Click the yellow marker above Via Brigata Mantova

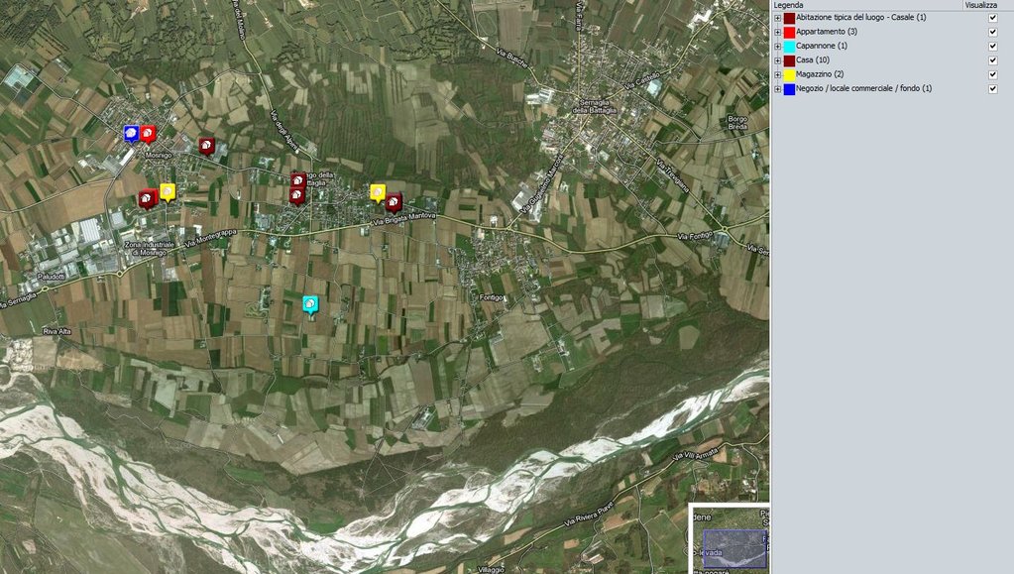click(x=378, y=192)
